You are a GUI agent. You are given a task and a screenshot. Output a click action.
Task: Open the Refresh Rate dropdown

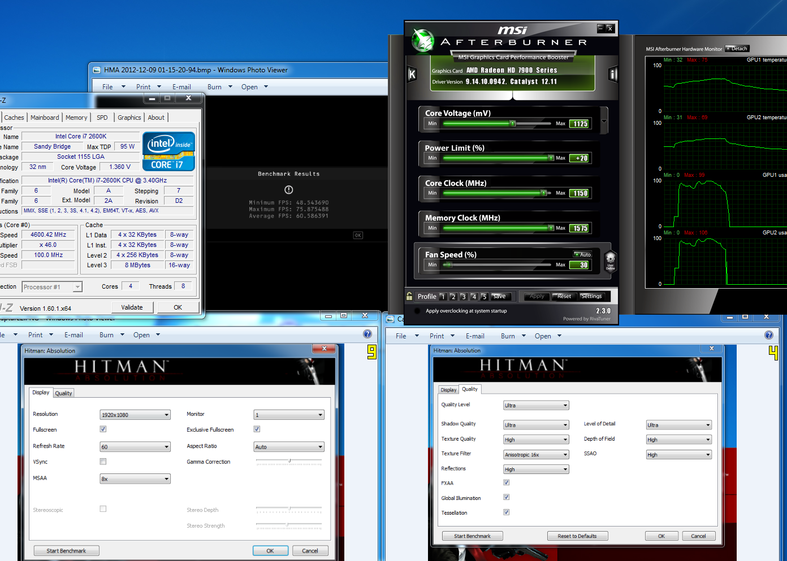[x=135, y=447]
